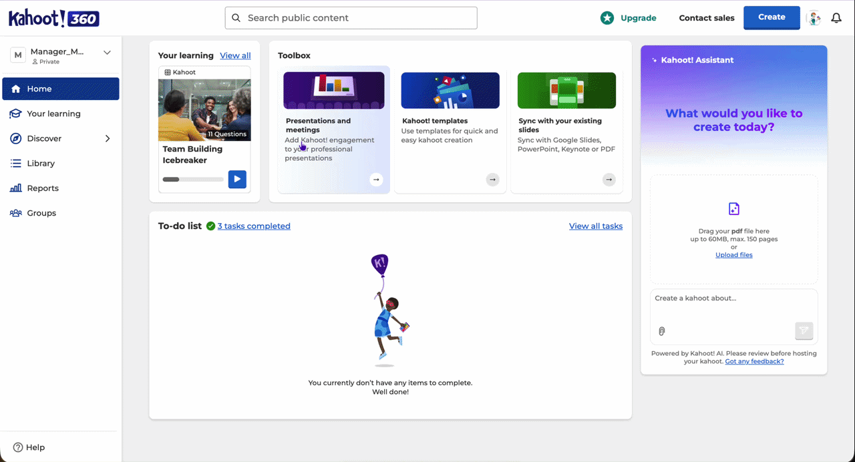855x462 pixels.
Task: Click the Presentations and meetings thumbnail image
Action: pos(334,90)
